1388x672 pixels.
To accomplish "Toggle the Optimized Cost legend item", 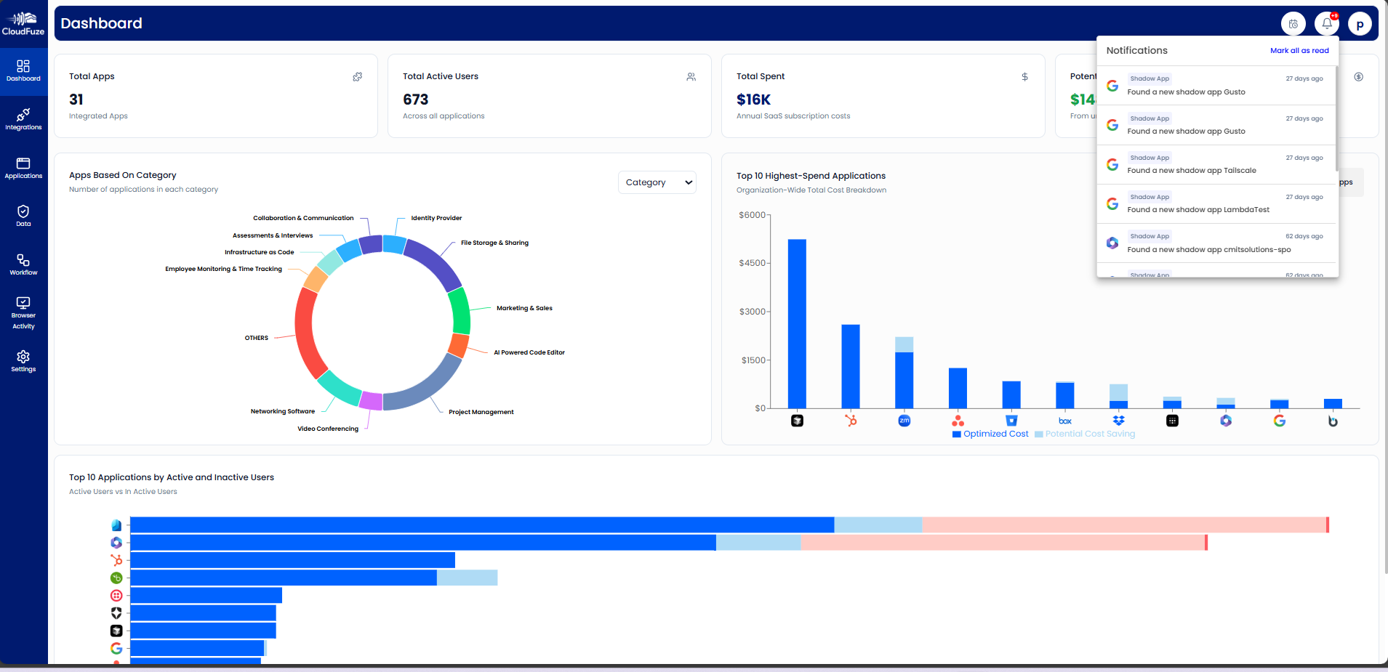I will coord(990,434).
